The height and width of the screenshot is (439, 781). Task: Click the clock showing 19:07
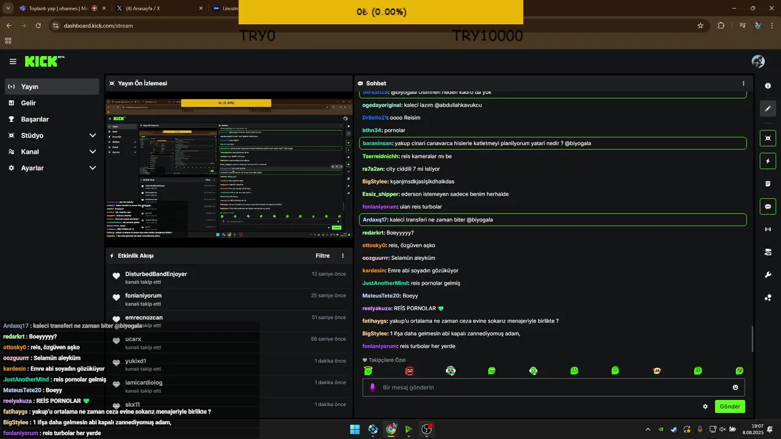click(757, 426)
